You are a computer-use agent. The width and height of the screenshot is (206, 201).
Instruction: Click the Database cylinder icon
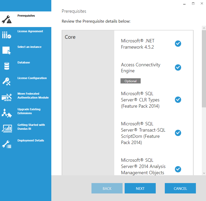7,66
